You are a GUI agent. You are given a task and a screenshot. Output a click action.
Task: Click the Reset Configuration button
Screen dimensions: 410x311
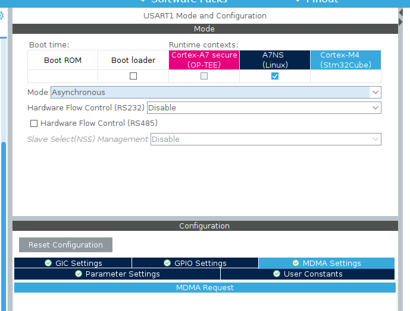click(65, 245)
